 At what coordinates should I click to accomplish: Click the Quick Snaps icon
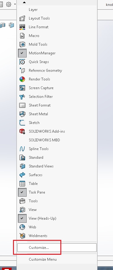pyautogui.click(x=22, y=62)
